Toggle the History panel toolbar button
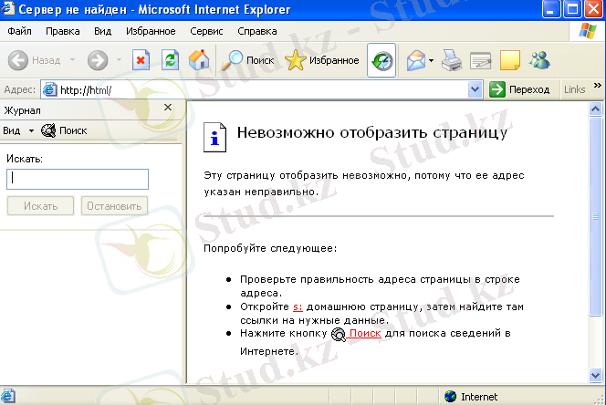 pyautogui.click(x=381, y=61)
